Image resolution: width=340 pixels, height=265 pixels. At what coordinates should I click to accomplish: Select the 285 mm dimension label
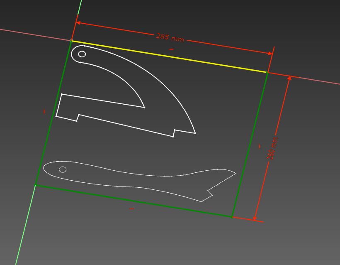[170, 37]
